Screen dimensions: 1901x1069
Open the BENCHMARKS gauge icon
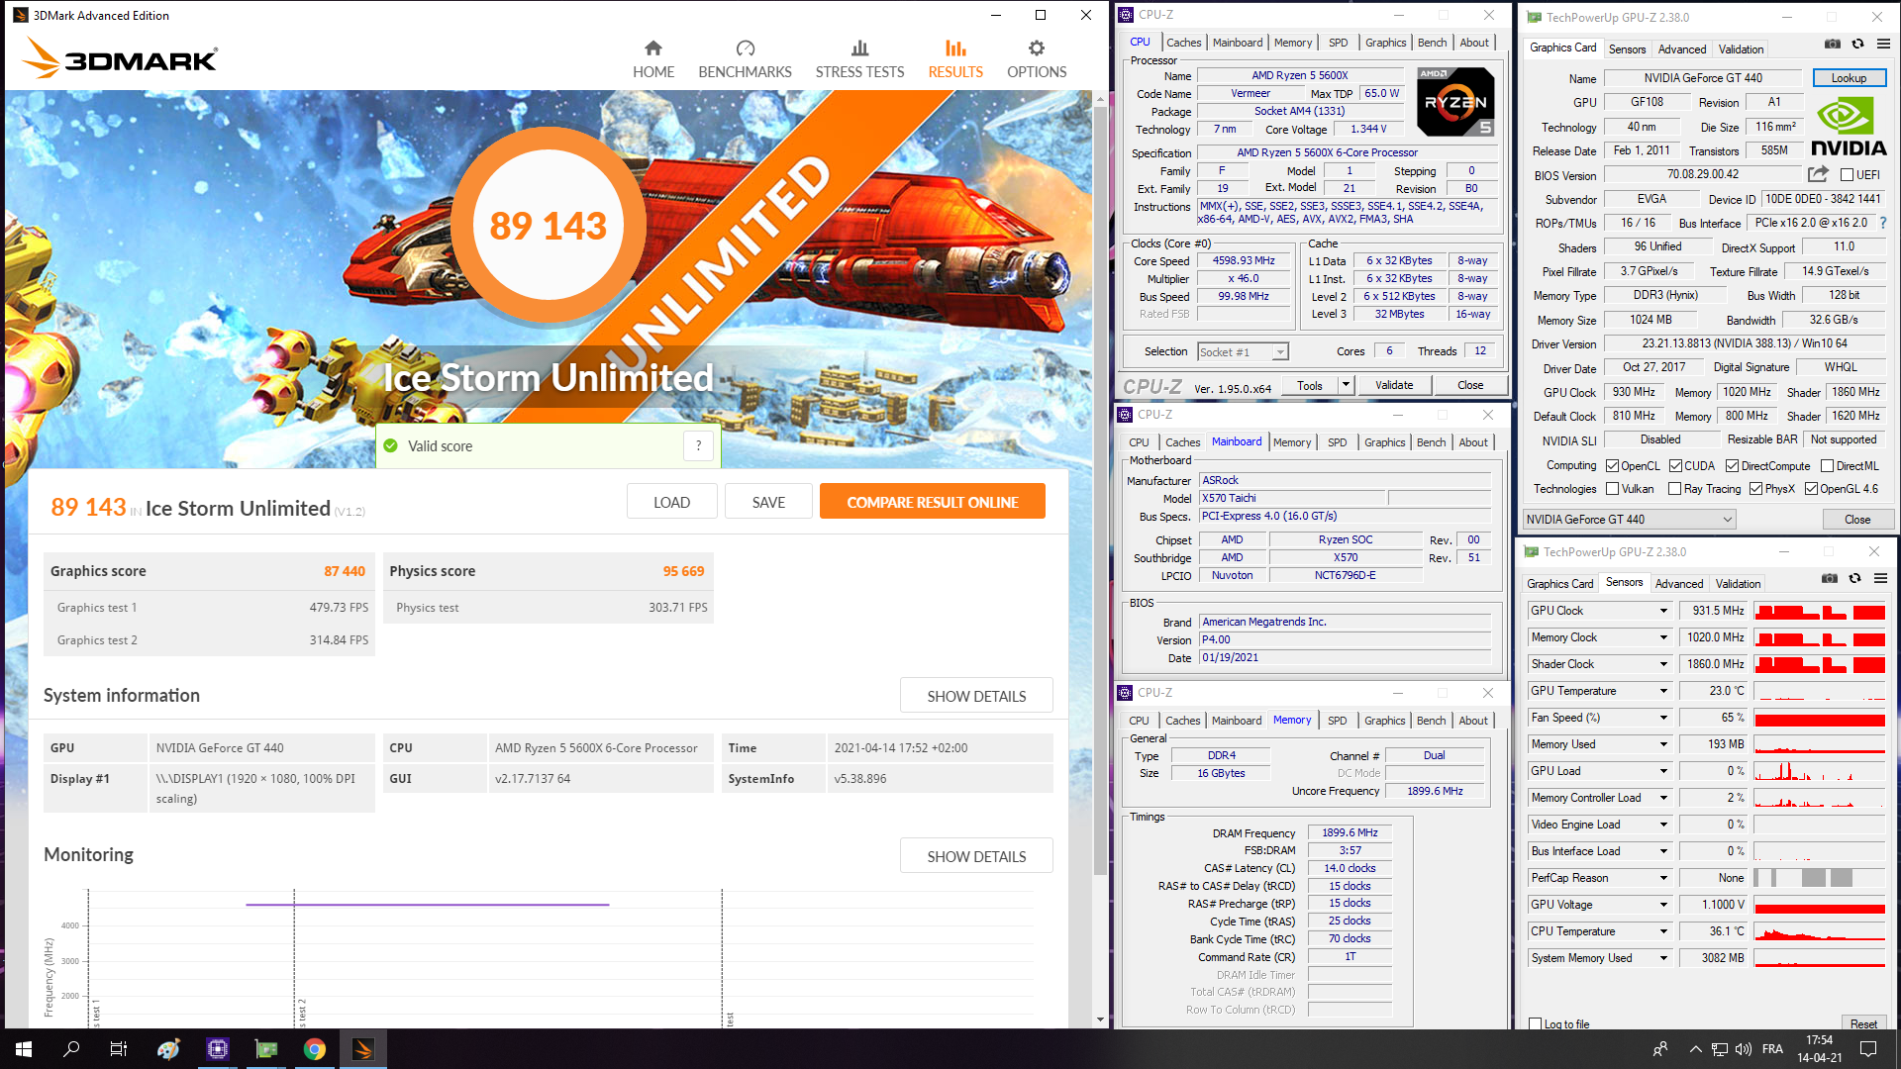[745, 49]
